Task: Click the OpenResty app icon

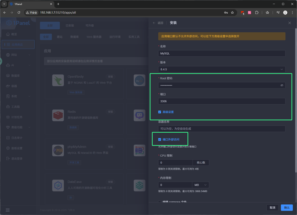Action: [58, 80]
